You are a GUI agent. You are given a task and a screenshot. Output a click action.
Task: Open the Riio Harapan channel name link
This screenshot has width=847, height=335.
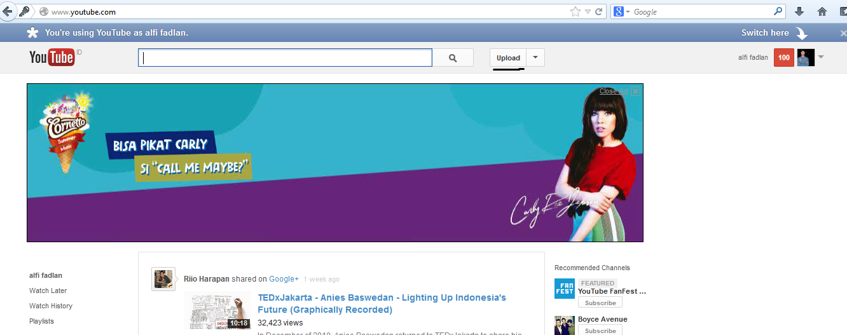coord(207,279)
